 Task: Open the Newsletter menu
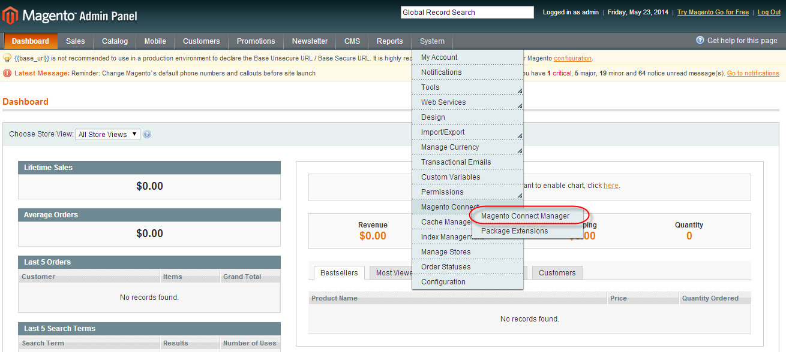pyautogui.click(x=310, y=41)
